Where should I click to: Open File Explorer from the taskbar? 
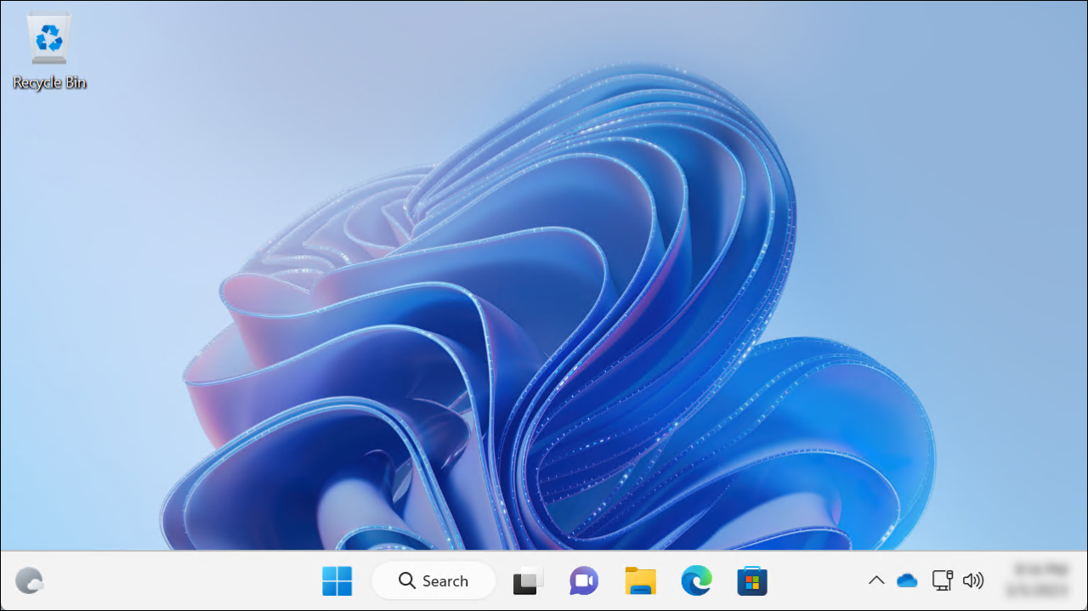pyautogui.click(x=640, y=580)
